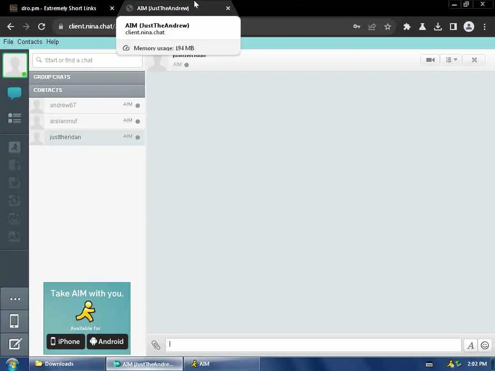This screenshot has width=495, height=371.
Task: Open the File menu
Action: coord(8,42)
